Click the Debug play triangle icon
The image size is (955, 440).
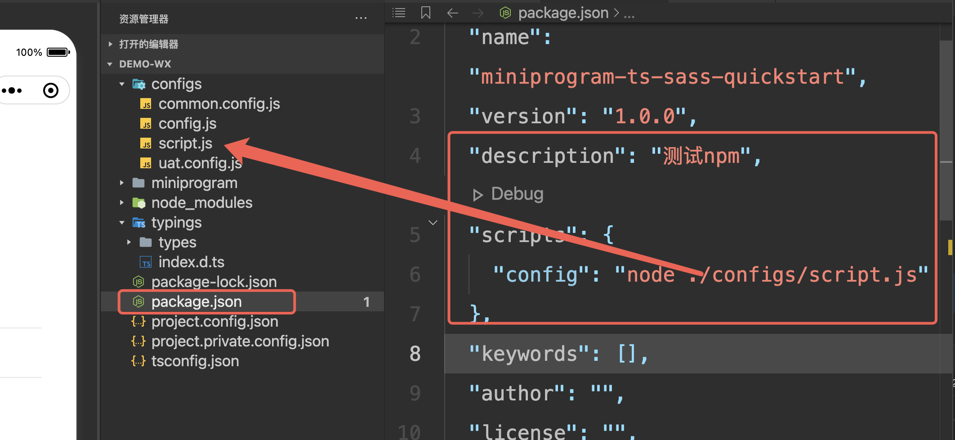(477, 195)
